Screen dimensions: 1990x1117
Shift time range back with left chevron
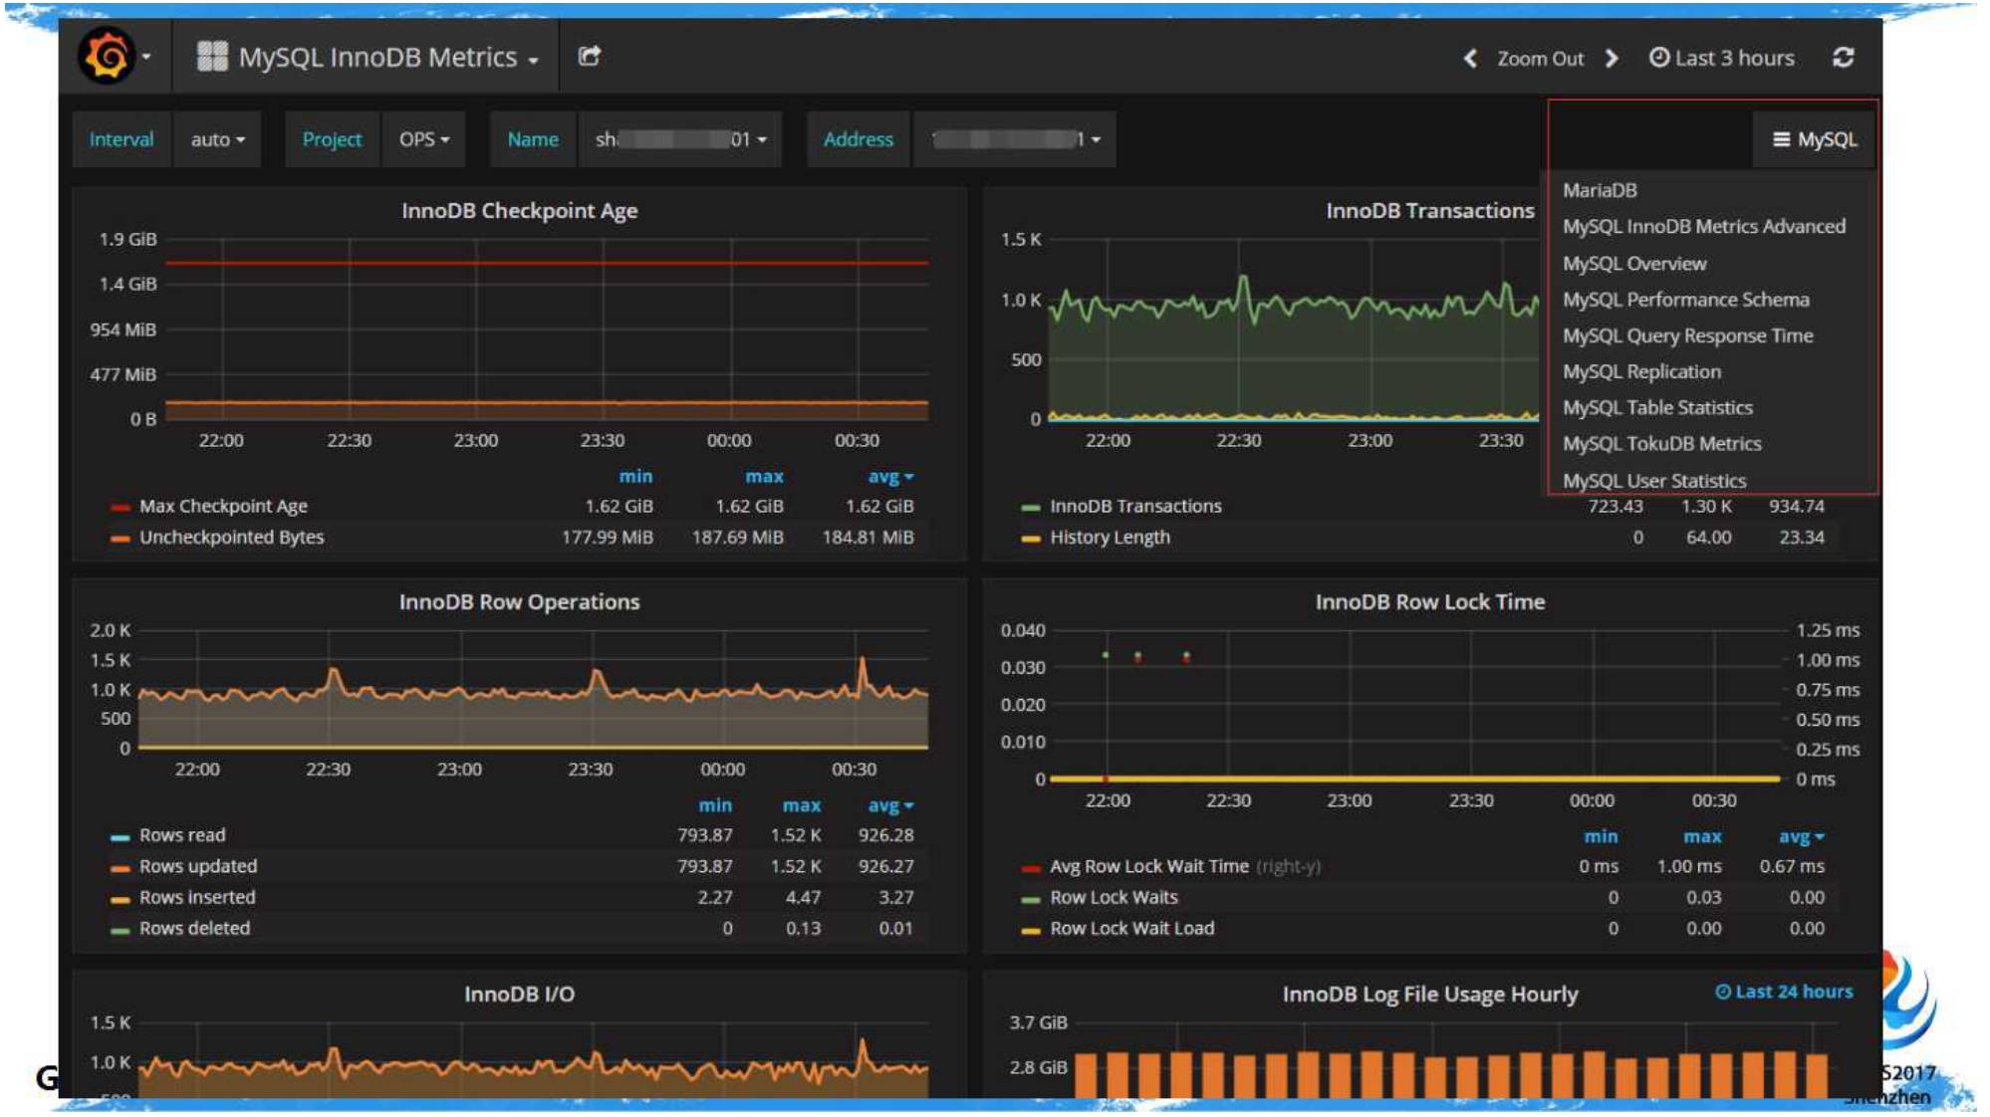pos(1470,59)
